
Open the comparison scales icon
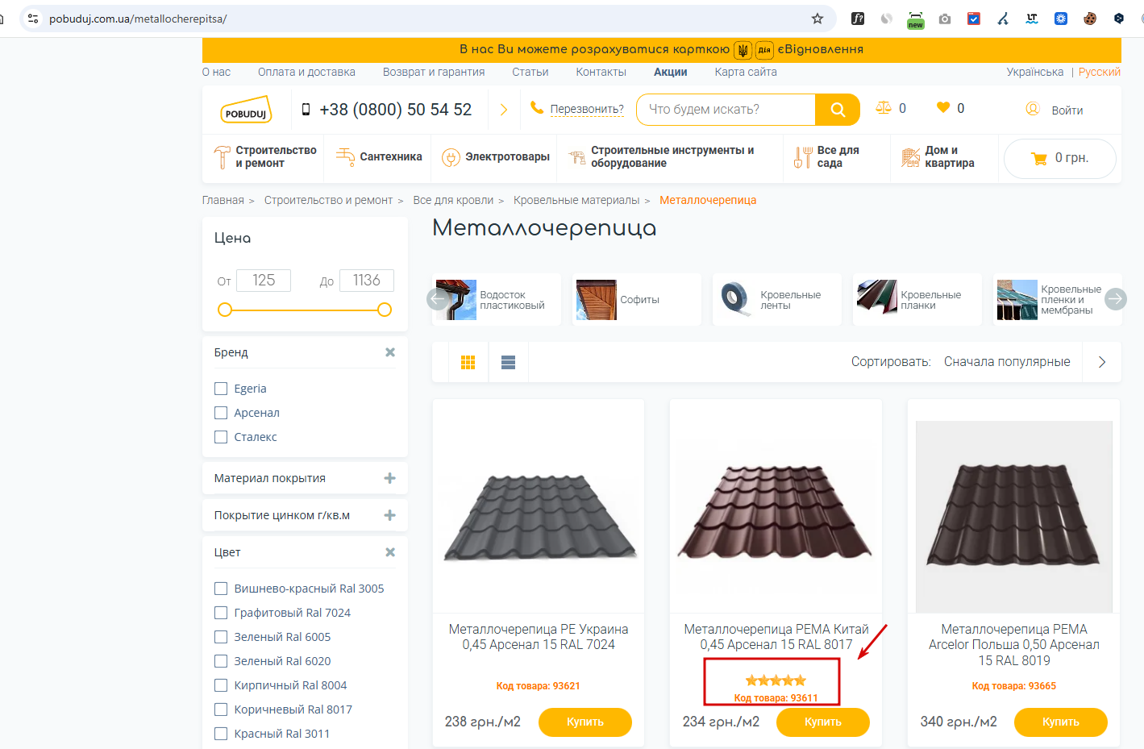point(884,108)
